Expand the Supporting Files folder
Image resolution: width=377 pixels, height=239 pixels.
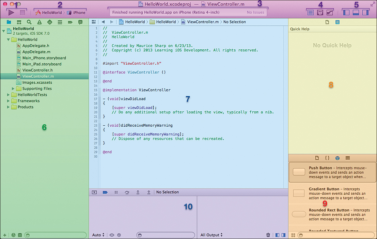(13, 89)
